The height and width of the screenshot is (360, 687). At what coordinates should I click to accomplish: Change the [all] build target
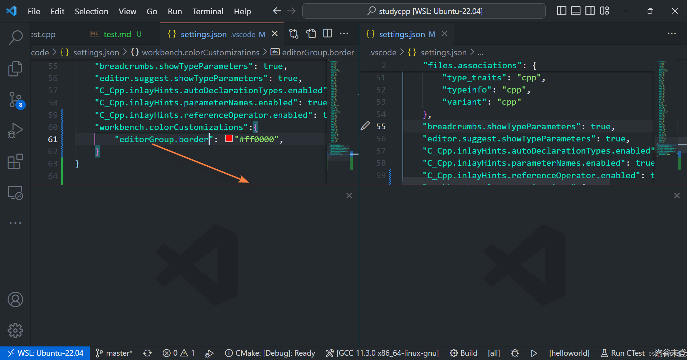coord(494,353)
